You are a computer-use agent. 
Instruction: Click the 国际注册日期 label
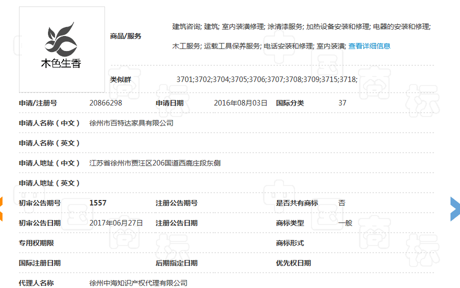[39, 263]
